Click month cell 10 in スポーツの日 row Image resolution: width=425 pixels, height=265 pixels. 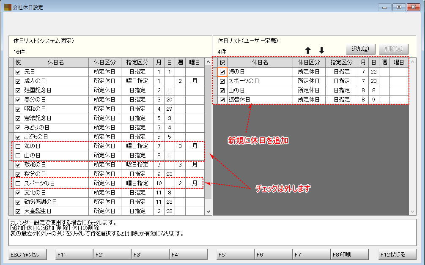coord(159,183)
